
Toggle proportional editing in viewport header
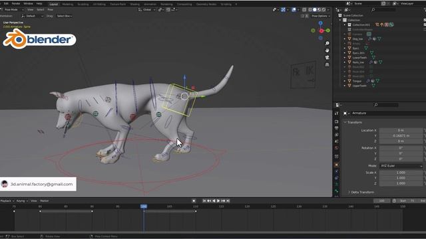tap(174, 9)
